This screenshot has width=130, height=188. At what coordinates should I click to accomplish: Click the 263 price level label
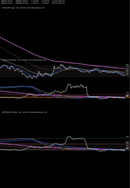[x=127, y=69]
